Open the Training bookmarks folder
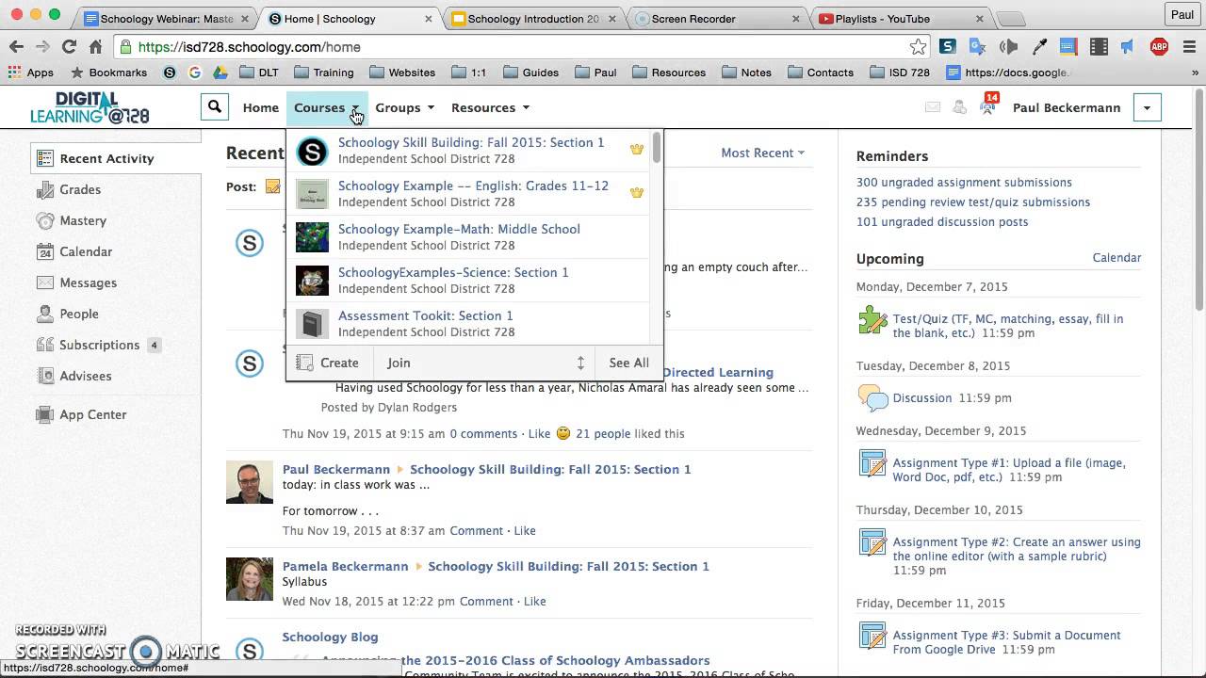 (323, 73)
